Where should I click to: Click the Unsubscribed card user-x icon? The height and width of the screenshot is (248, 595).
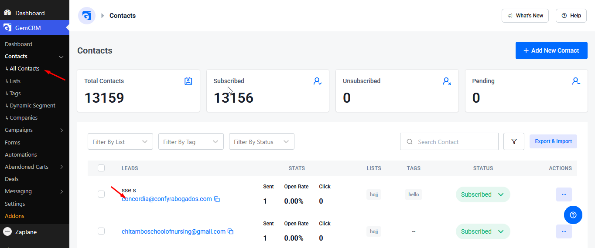[447, 81]
